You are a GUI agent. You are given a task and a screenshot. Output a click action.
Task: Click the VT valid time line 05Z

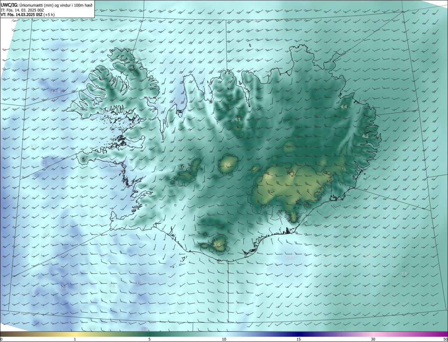pyautogui.click(x=28, y=15)
